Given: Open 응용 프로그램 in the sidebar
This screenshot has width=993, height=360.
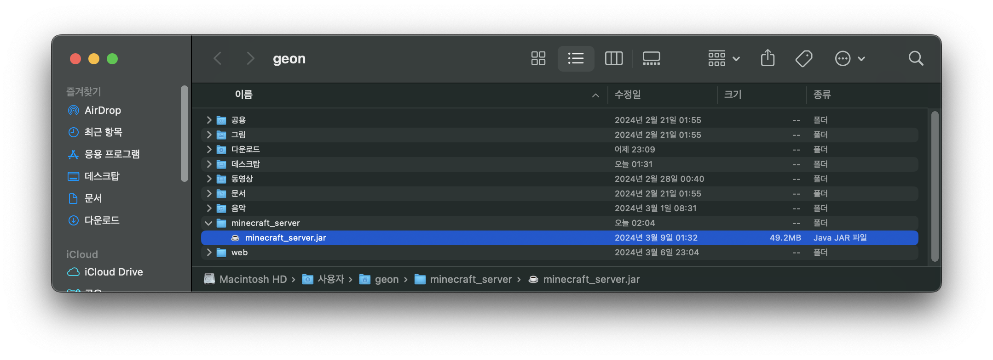Looking at the screenshot, I should coord(104,154).
